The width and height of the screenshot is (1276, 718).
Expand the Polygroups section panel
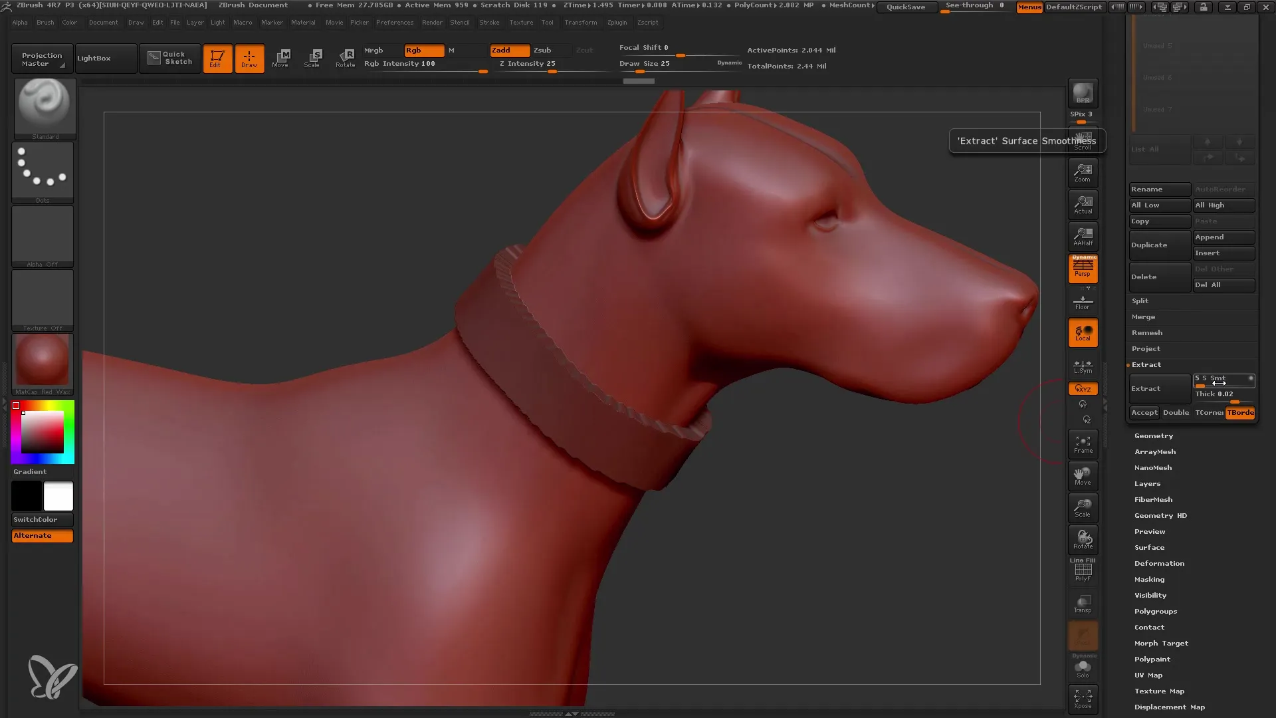pos(1155,611)
